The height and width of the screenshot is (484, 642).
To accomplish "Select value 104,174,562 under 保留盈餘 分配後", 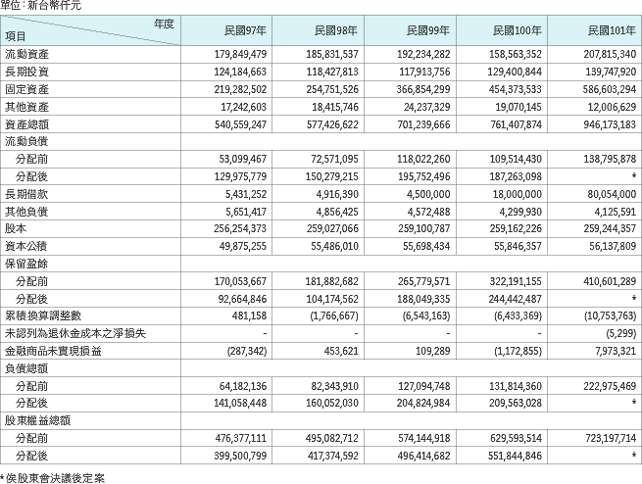I will point(332,299).
